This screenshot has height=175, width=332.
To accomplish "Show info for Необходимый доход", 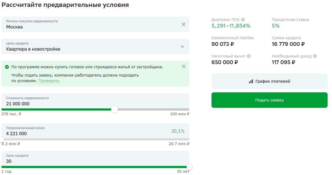I will click(315, 56).
